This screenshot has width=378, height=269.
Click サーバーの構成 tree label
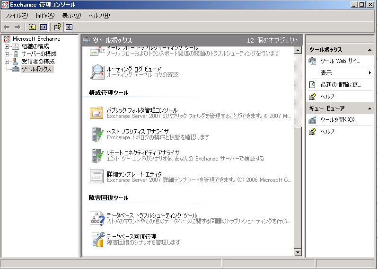pyautogui.click(x=39, y=54)
